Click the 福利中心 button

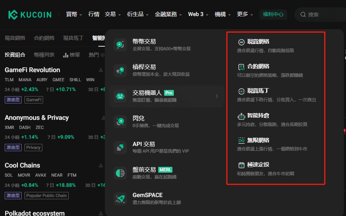(x=273, y=15)
